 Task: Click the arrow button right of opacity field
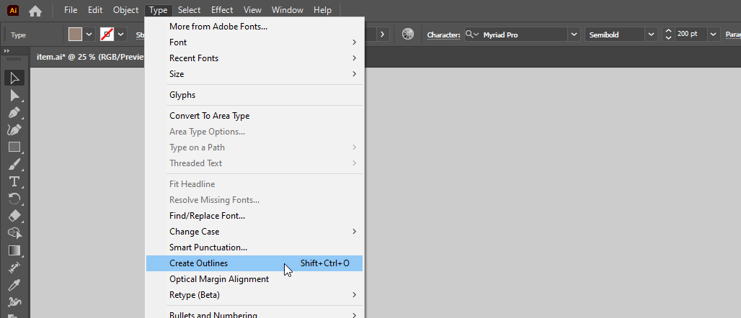click(382, 35)
